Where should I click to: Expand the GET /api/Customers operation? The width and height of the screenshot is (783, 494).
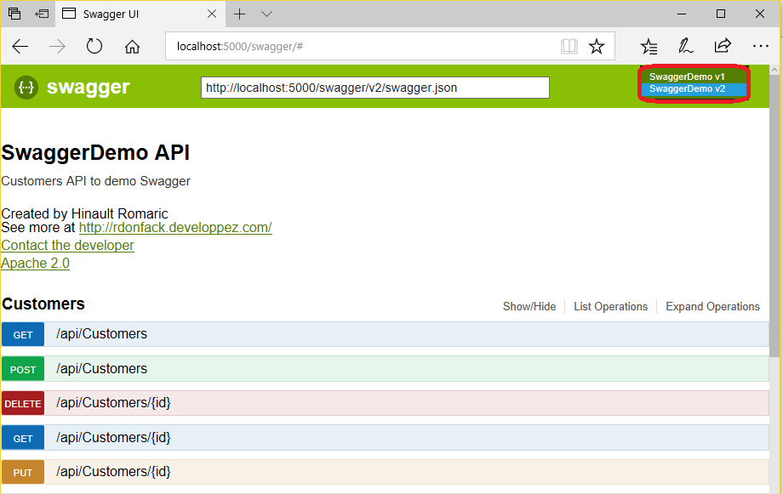(101, 334)
